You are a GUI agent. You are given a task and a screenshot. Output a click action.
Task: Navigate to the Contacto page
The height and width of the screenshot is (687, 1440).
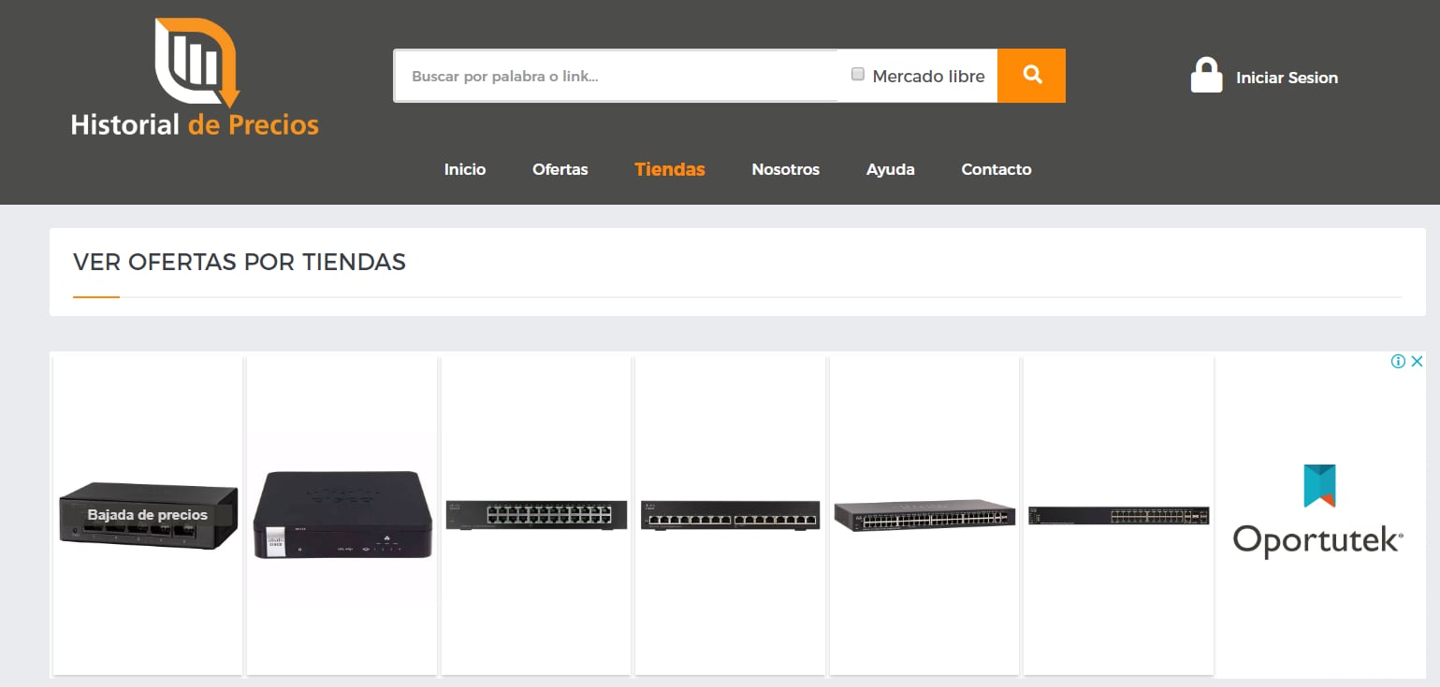click(996, 169)
